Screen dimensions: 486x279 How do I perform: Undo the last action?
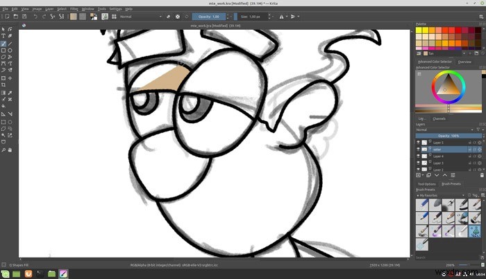(35, 17)
